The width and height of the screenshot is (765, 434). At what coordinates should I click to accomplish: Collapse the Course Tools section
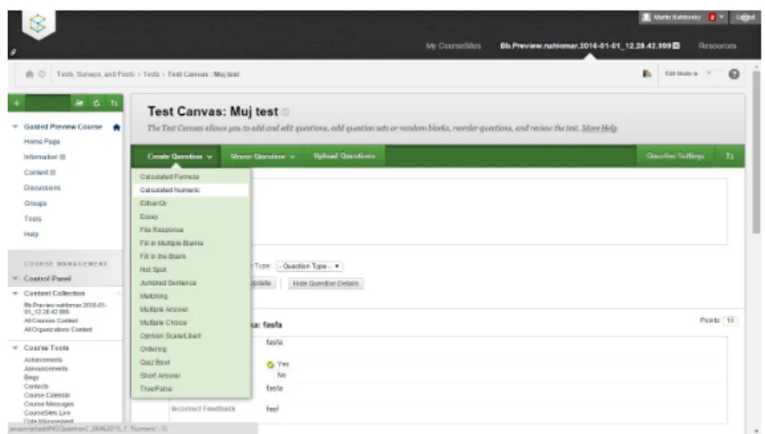(x=15, y=348)
